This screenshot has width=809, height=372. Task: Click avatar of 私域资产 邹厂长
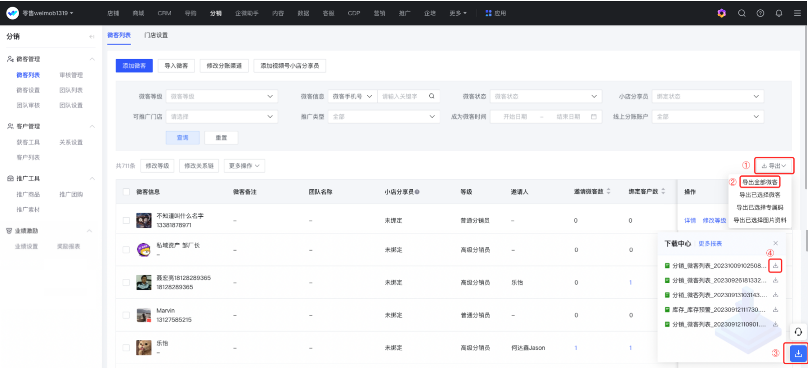click(144, 250)
